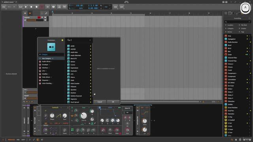Image resolution: width=253 pixels, height=142 pixels.
Task: Click the transport Play button
Action: (x=26, y=7)
